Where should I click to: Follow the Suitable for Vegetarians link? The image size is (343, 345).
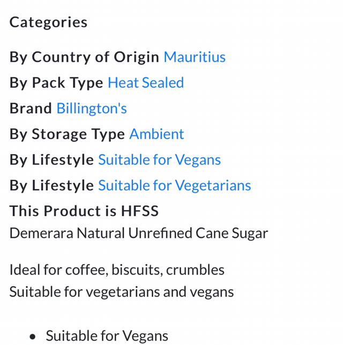pyautogui.click(x=174, y=186)
